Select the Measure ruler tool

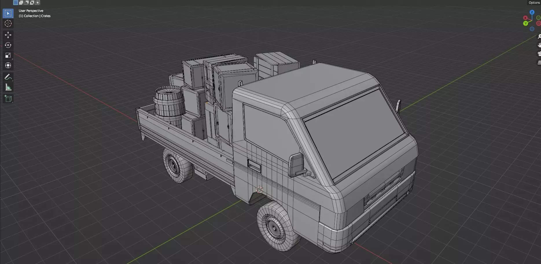click(x=8, y=87)
